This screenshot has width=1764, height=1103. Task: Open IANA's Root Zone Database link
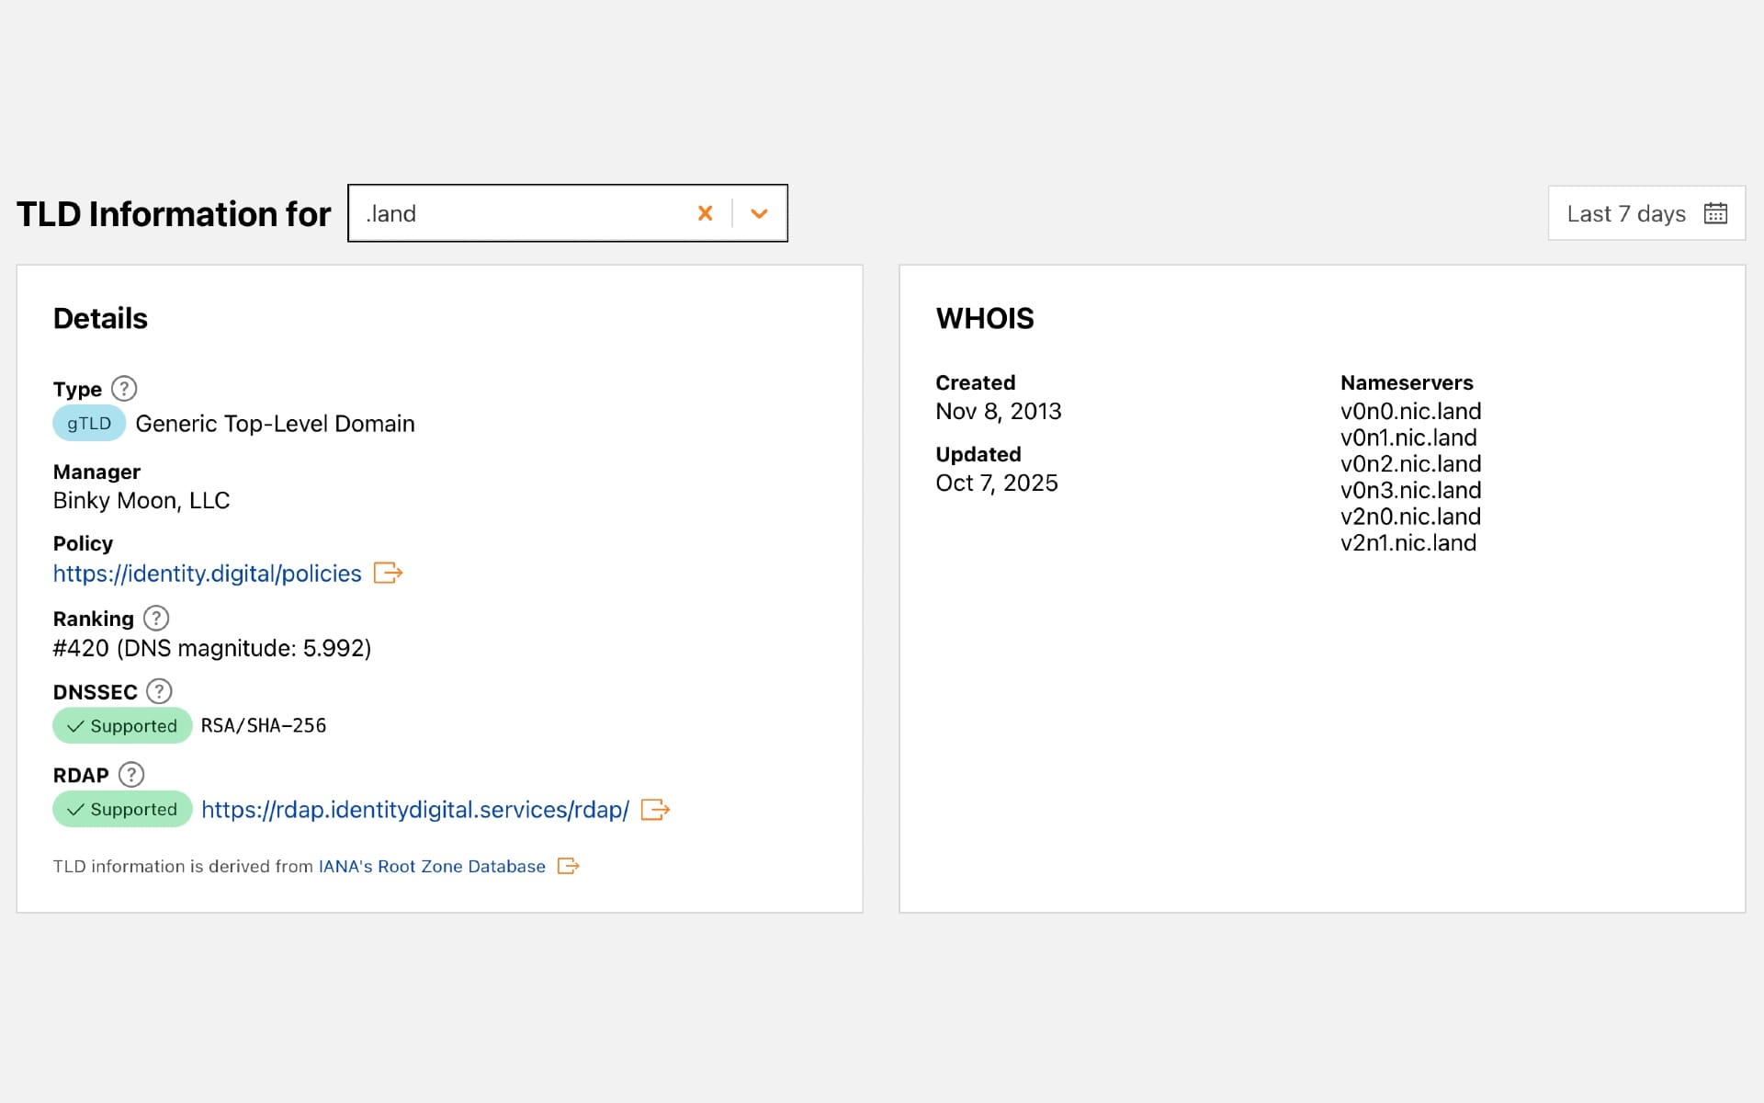431,865
